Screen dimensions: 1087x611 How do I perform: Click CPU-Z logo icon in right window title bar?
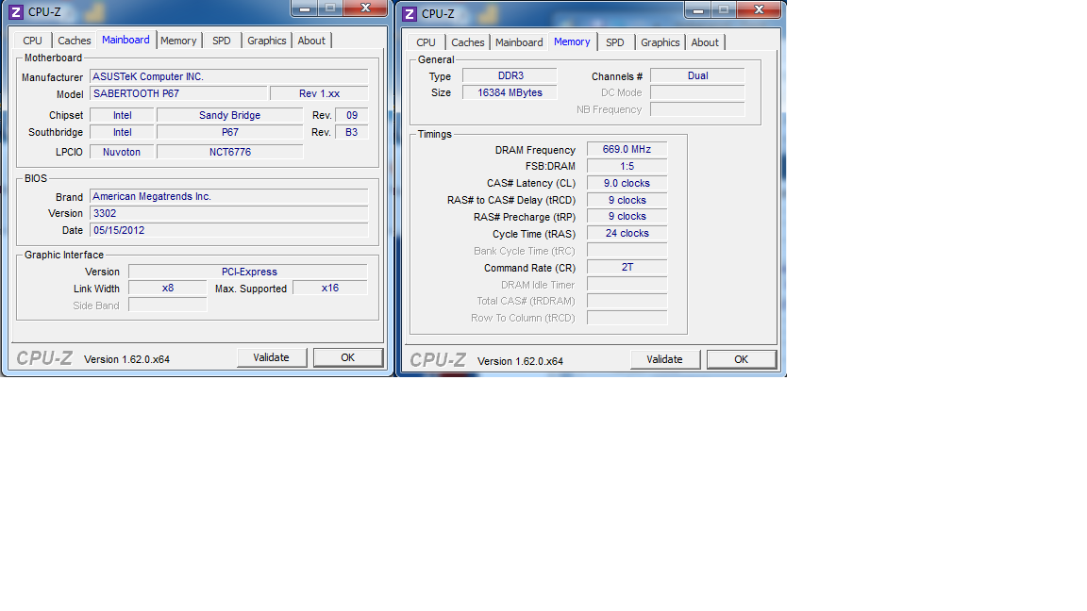[410, 14]
